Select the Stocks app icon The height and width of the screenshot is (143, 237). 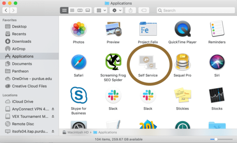coord(217,95)
